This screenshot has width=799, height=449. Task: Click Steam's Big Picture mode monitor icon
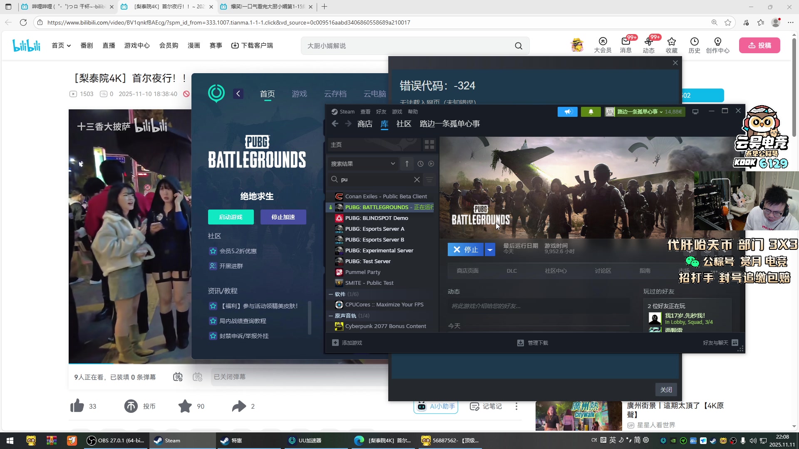[695, 112]
